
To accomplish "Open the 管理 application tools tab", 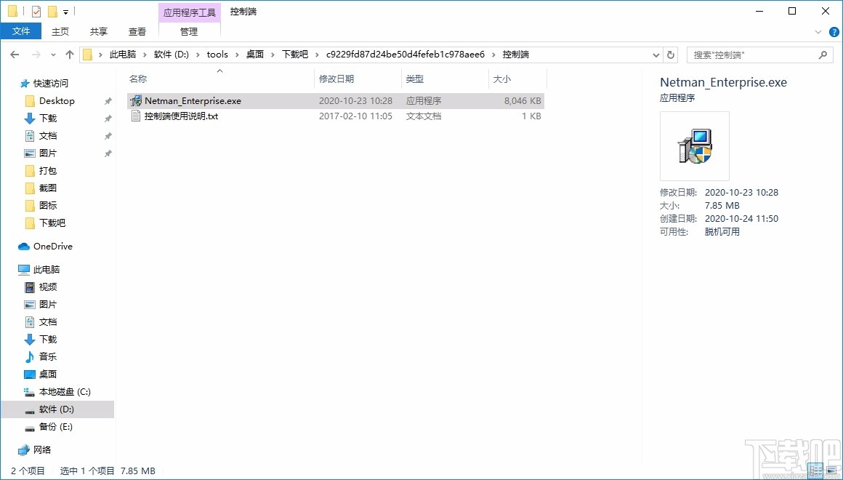I will point(188,31).
